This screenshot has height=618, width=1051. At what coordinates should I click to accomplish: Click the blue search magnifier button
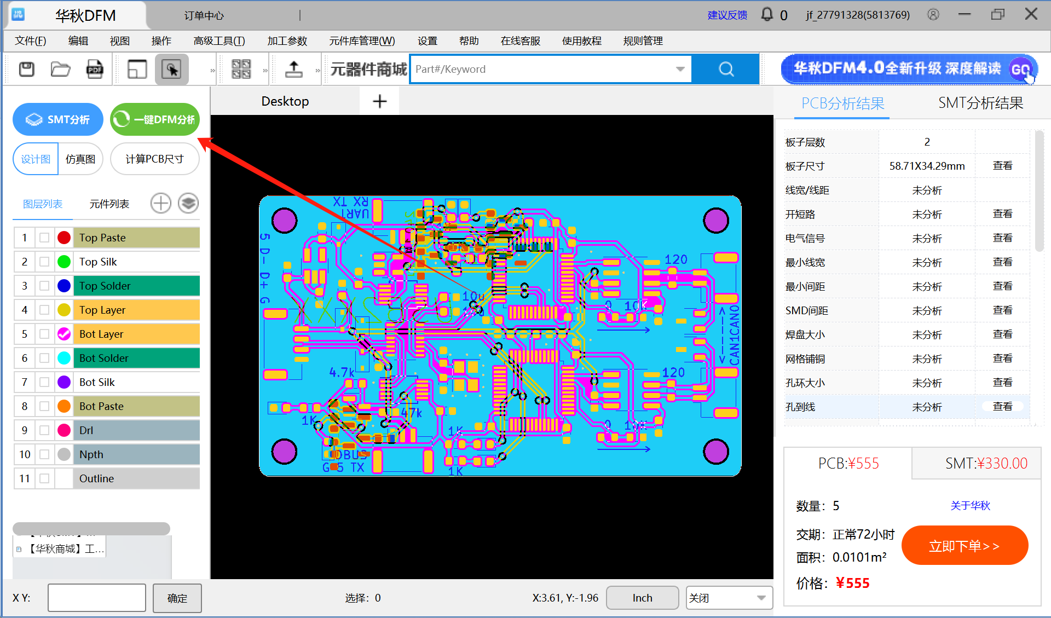coord(726,69)
